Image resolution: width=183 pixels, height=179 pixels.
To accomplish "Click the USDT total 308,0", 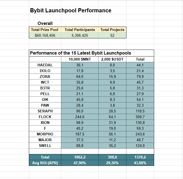I will click(x=112, y=157).
